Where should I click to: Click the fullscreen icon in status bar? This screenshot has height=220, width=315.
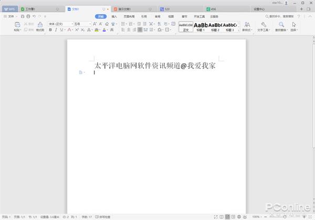216,217
